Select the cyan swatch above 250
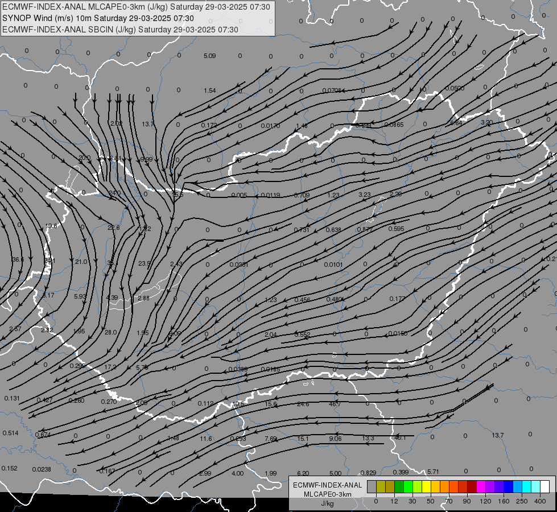 [526, 486]
